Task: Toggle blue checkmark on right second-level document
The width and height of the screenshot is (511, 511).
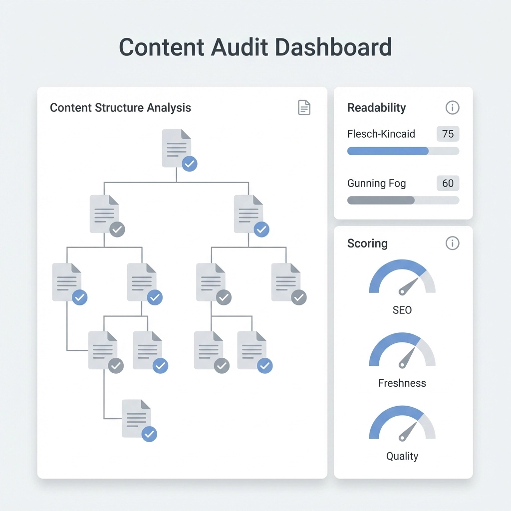Action: coord(261,229)
